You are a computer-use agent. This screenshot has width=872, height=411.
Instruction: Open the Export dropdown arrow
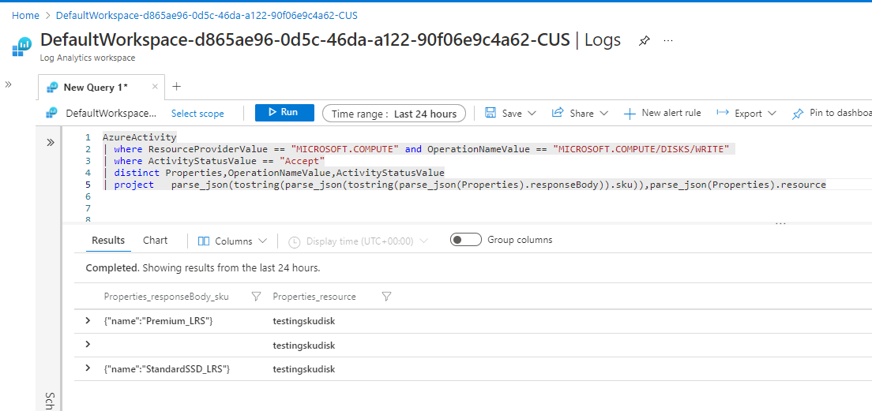click(x=772, y=114)
